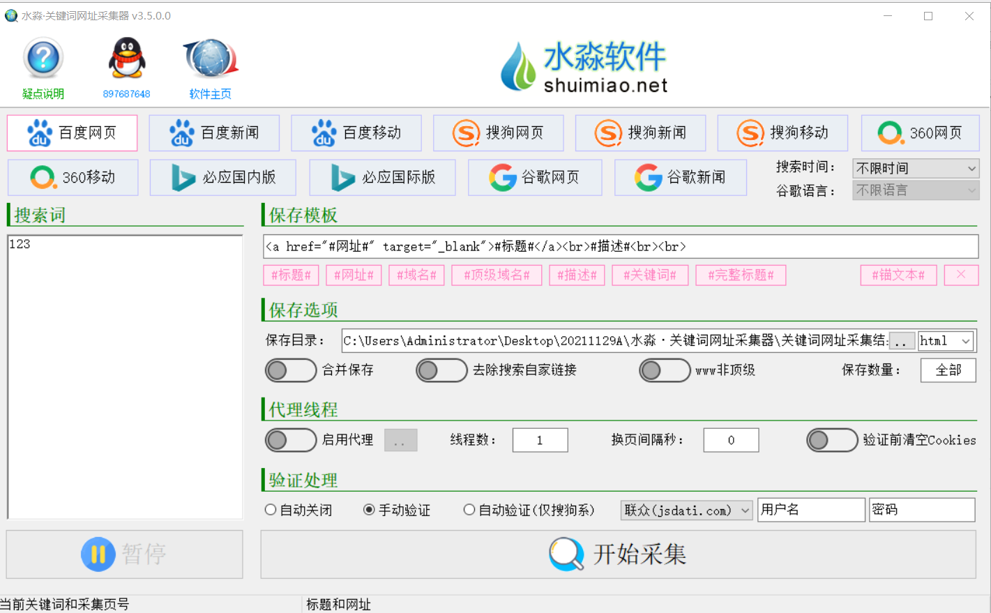Choose the 必应国际版 engine button
991x613 pixels.
[383, 178]
